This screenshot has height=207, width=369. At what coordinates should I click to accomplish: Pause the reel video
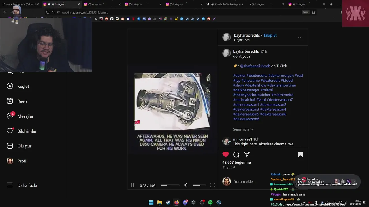[x=133, y=185]
